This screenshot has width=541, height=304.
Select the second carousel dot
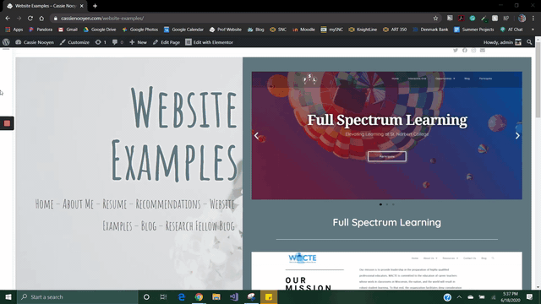click(387, 204)
